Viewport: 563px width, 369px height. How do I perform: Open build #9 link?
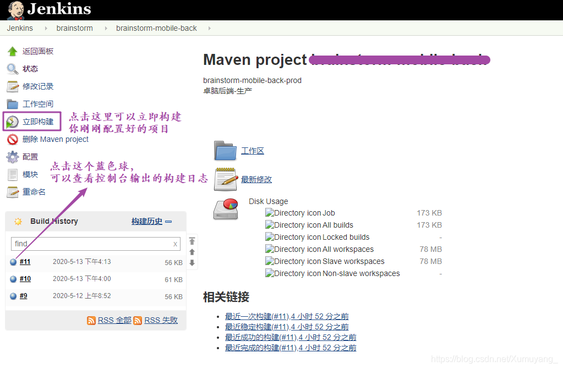tap(23, 296)
